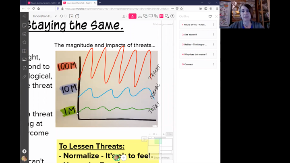
Task: Toggle the browser sidebar view icon
Action: 206,9
